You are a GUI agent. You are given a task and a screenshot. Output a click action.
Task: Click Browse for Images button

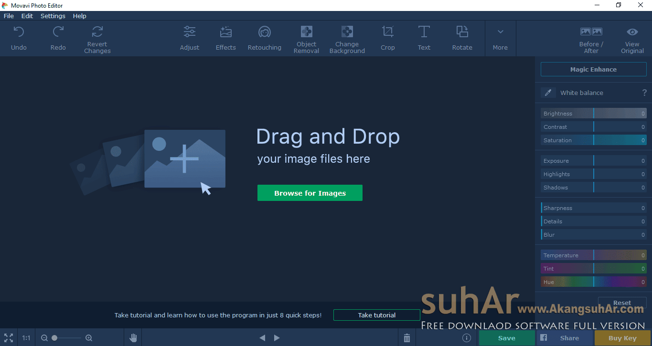pos(310,193)
